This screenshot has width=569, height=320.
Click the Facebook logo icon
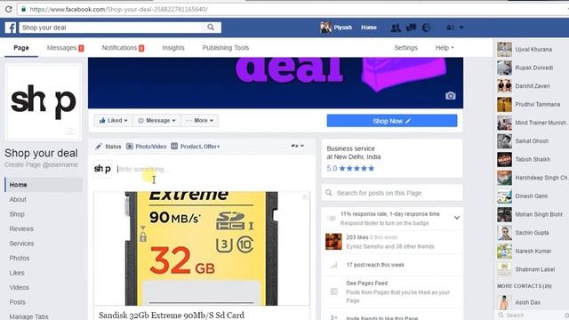pyautogui.click(x=11, y=28)
